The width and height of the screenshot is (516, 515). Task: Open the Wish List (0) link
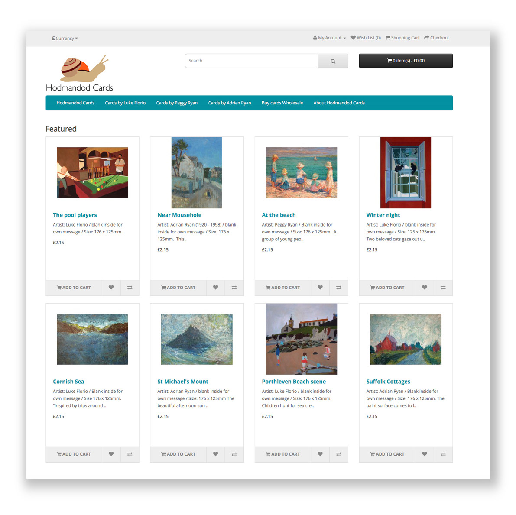pyautogui.click(x=366, y=38)
